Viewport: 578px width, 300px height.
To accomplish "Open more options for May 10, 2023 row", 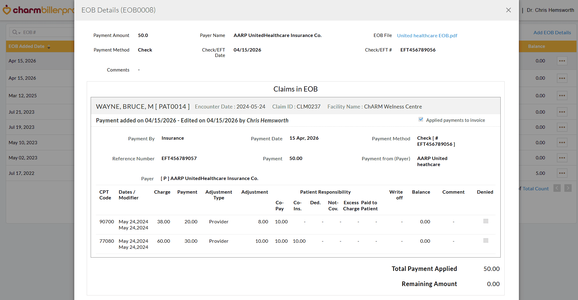I will tap(562, 143).
